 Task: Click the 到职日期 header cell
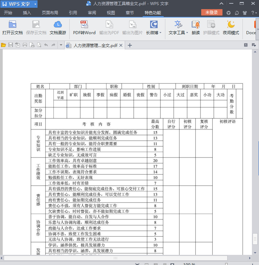190,87
